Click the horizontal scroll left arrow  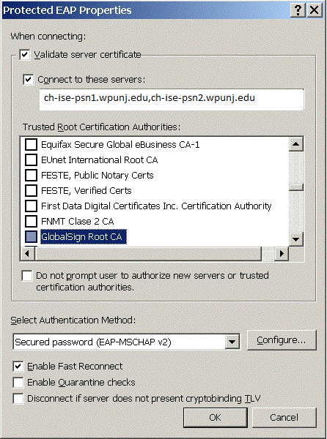click(x=27, y=254)
